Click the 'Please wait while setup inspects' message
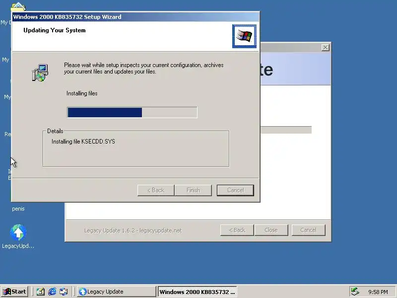This screenshot has height=298, width=397. (143, 68)
